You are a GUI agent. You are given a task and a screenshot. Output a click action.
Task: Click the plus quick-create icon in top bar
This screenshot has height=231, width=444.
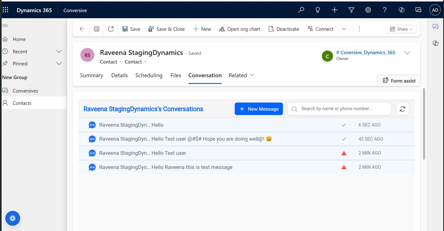tap(335, 10)
